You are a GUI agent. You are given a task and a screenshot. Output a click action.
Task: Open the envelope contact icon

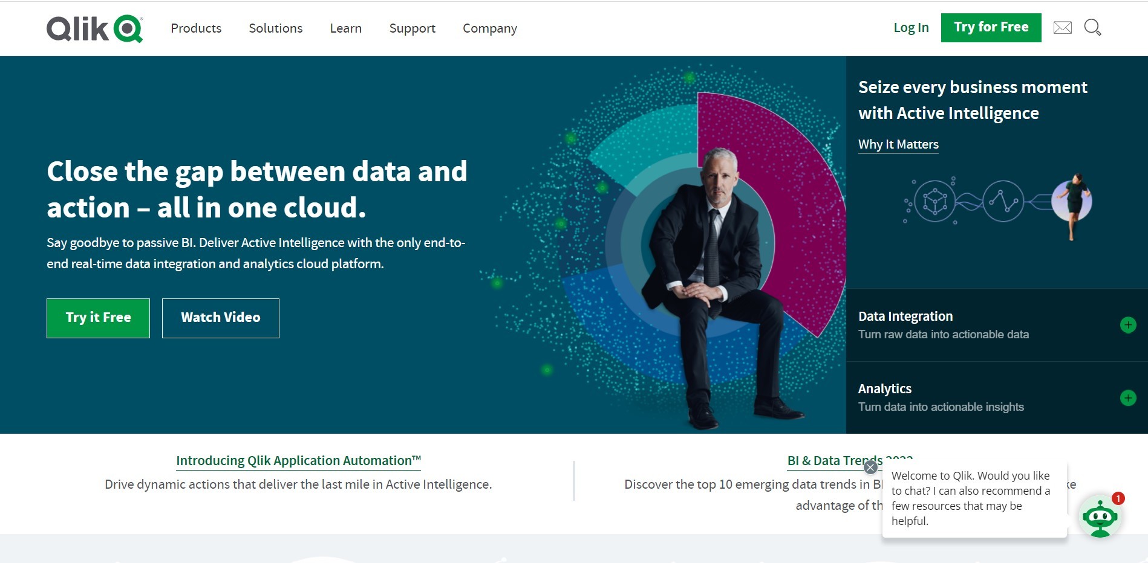point(1063,28)
